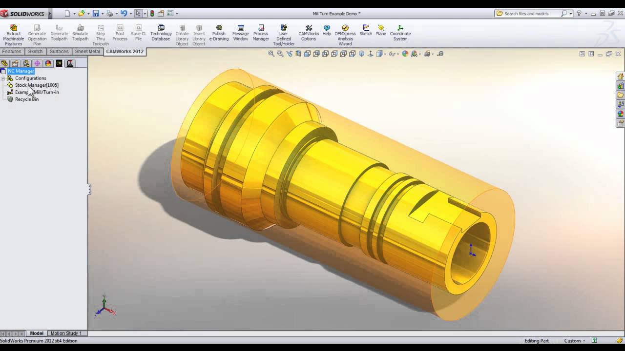Switch to the Sheet Metal tab
Image resolution: width=625 pixels, height=351 pixels.
87,52
